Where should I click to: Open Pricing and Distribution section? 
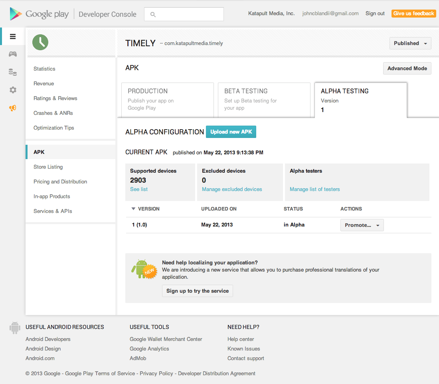[x=60, y=182]
